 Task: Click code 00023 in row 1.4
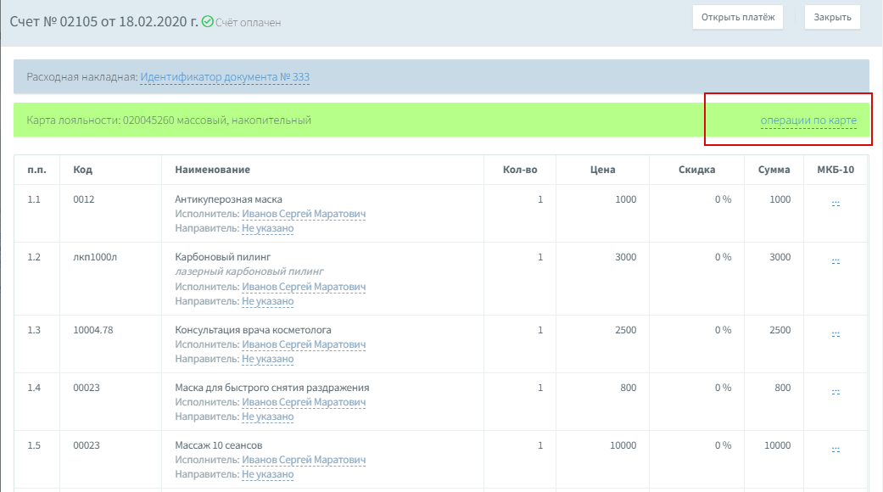click(x=87, y=388)
